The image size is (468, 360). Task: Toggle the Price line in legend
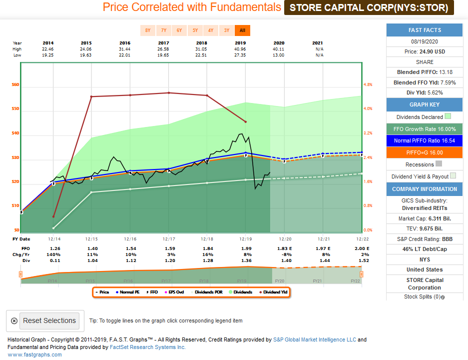point(102,292)
